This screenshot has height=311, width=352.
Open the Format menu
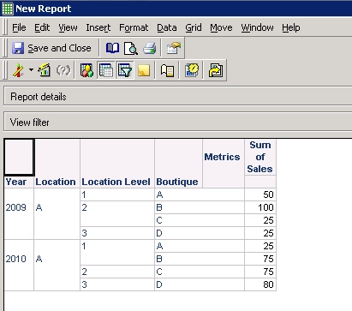tap(134, 27)
